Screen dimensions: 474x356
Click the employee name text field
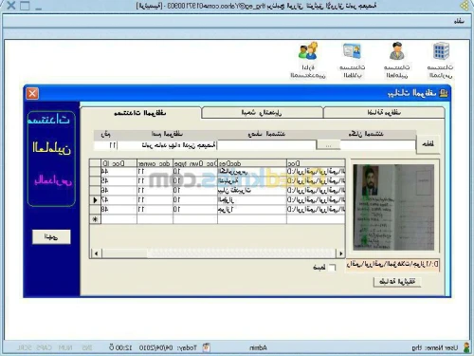click(167, 145)
